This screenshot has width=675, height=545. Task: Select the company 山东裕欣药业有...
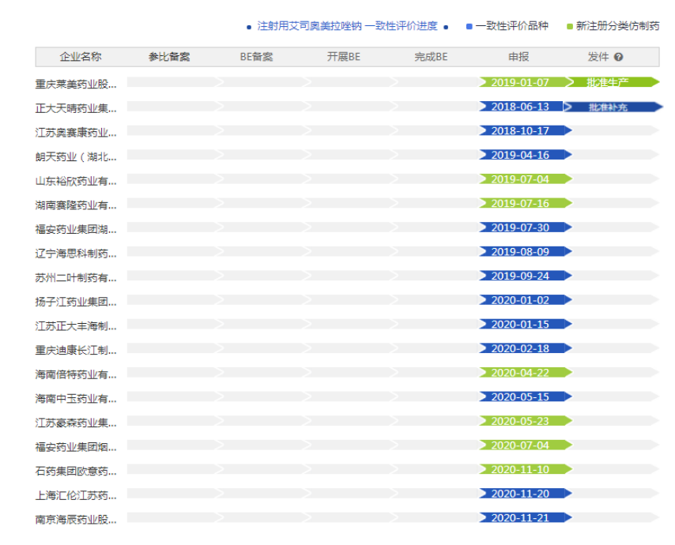(x=76, y=181)
